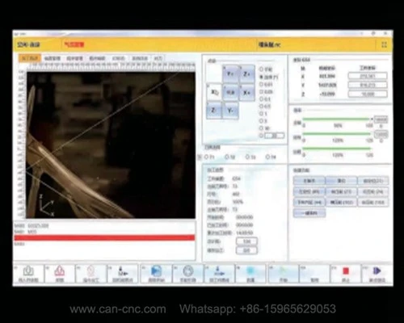Click the Y workpiece coordinate input field
404x323 pixels.
tap(368, 85)
